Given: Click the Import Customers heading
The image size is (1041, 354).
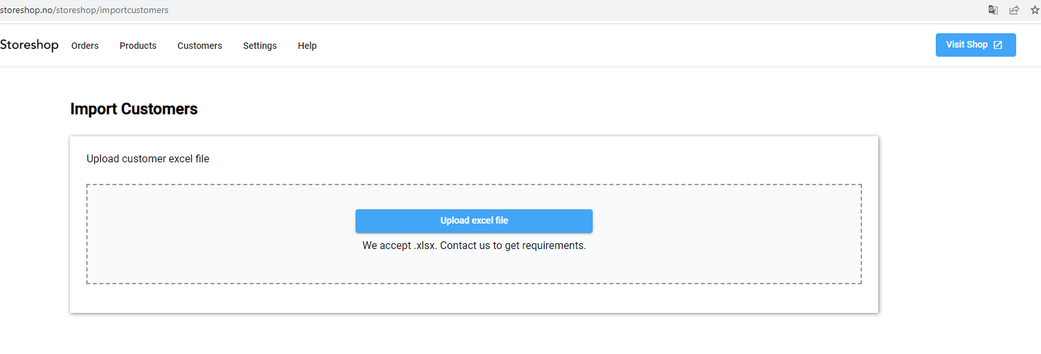Looking at the screenshot, I should 134,109.
